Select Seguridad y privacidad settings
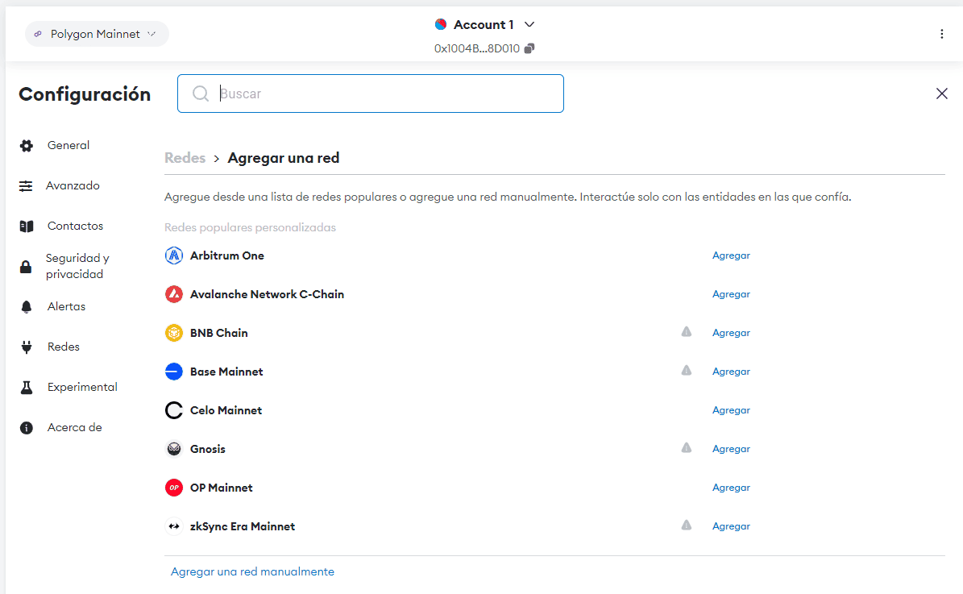 (77, 266)
